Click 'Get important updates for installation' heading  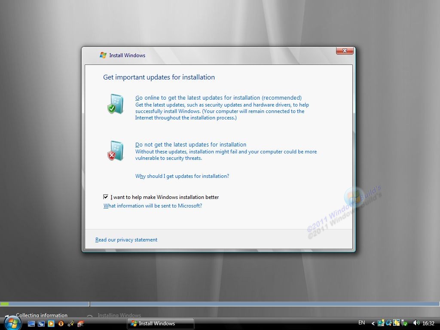click(x=159, y=77)
